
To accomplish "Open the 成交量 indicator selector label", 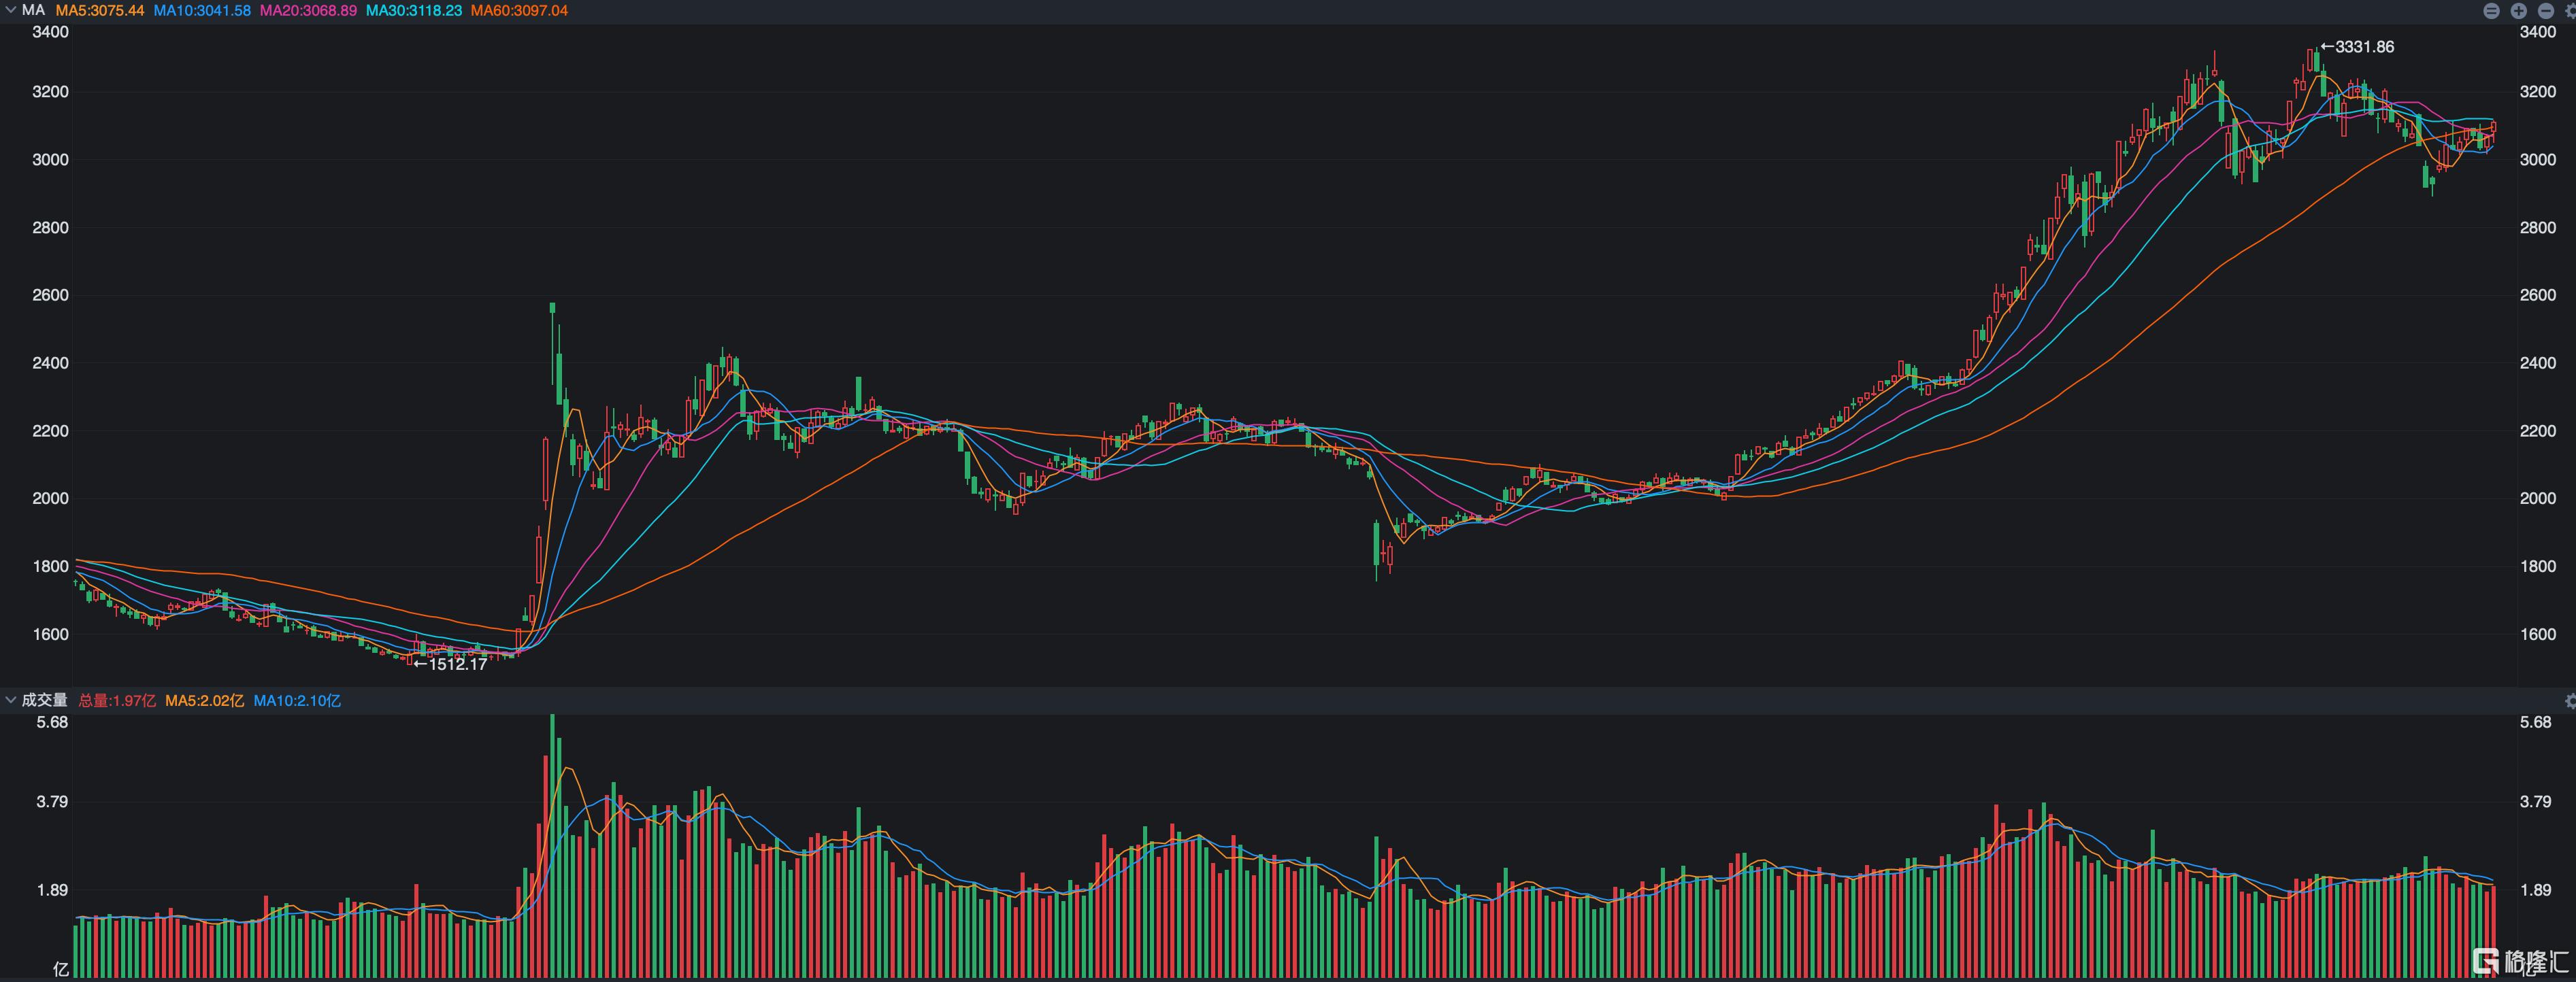I will (44, 700).
